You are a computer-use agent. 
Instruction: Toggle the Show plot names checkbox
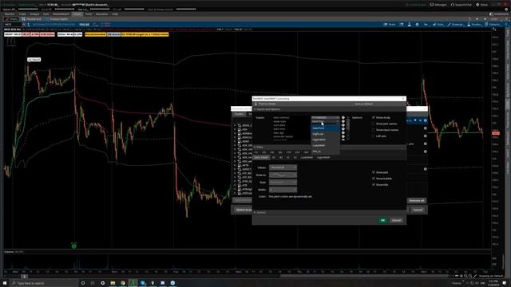pos(374,124)
